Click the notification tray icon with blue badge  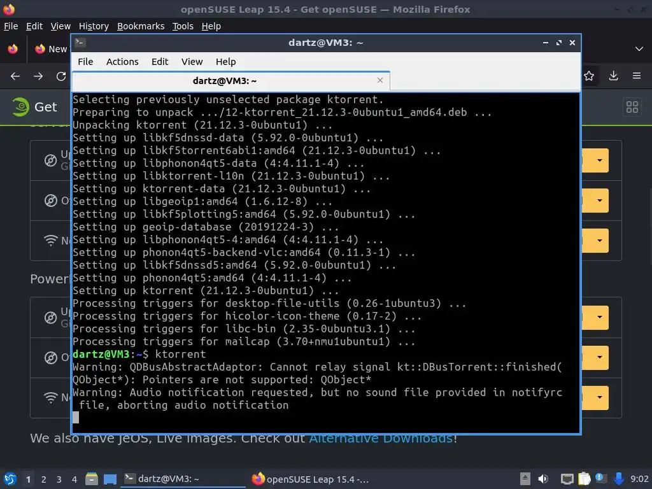[601, 479]
